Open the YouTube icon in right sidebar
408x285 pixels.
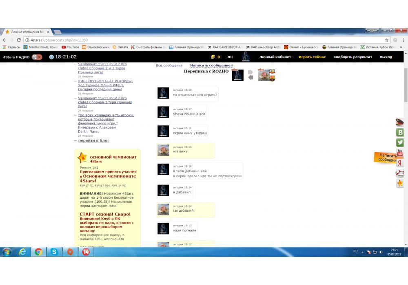tap(400, 153)
